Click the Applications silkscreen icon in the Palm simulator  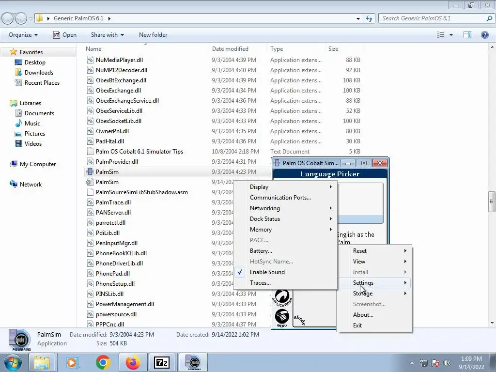pos(282,298)
